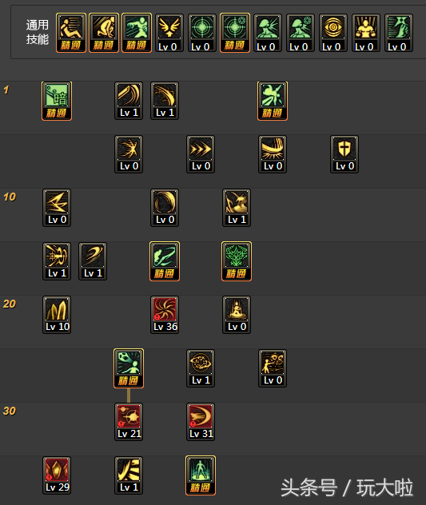
Task: Select the Lv 36 red swirl skill
Action: pyautogui.click(x=165, y=315)
